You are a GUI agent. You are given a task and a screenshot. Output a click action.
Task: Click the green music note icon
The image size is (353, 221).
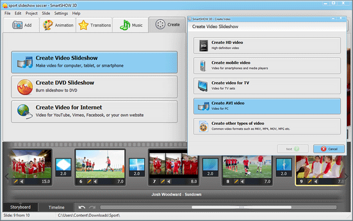(125, 25)
